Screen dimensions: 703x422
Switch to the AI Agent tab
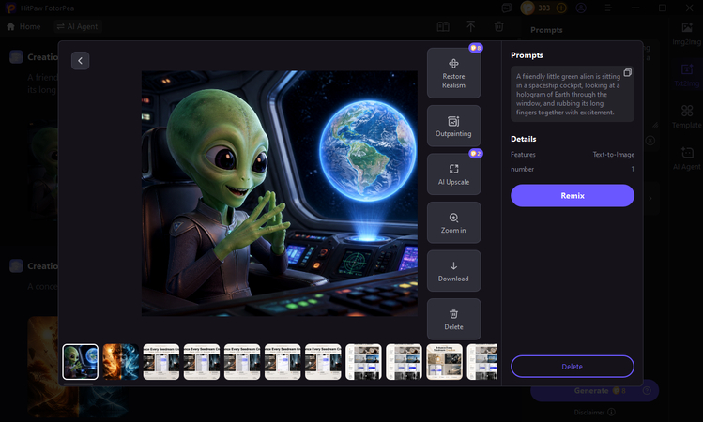pos(77,26)
